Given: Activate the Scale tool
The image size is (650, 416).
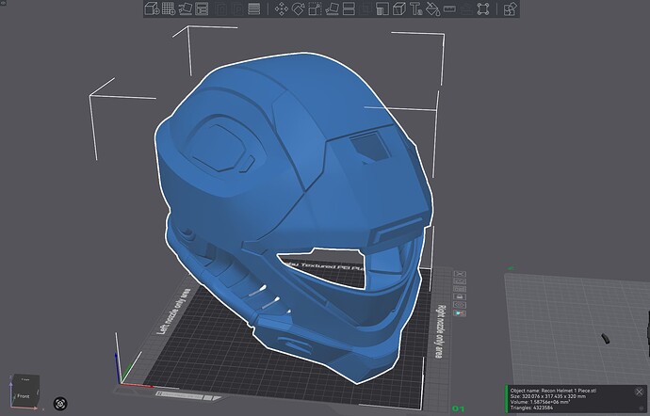Looking at the screenshot, I should point(315,8).
